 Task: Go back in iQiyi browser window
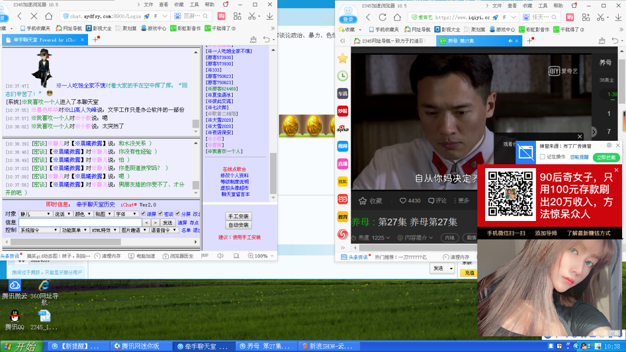(x=368, y=17)
